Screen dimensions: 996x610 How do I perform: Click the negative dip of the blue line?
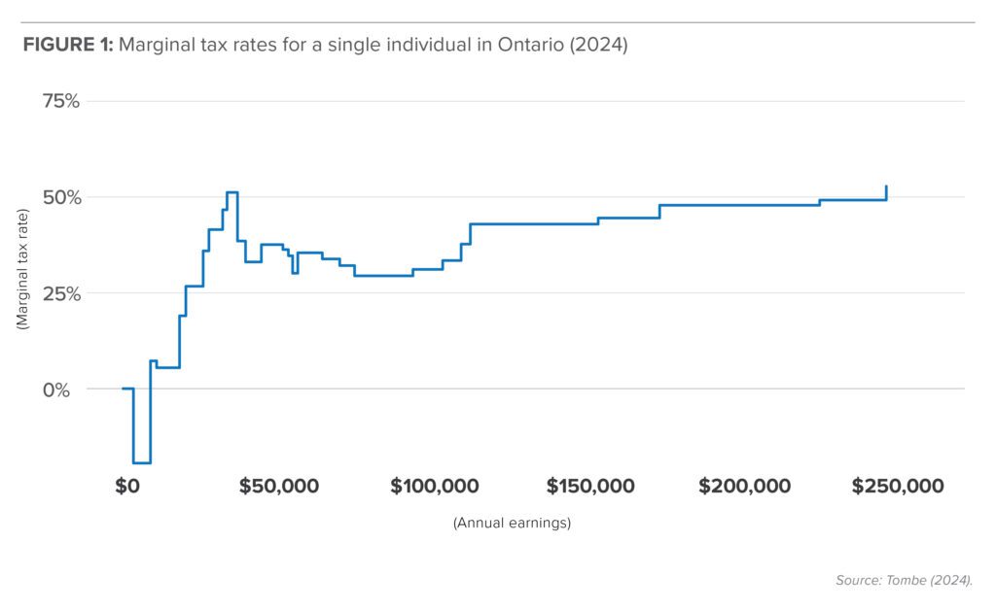(x=142, y=462)
